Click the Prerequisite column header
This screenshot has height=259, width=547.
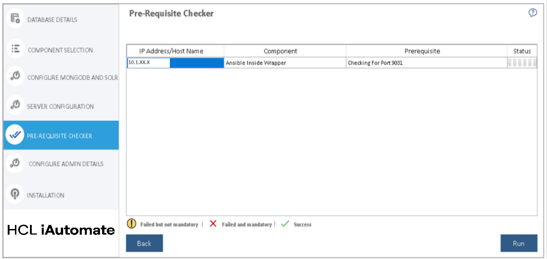[422, 51]
